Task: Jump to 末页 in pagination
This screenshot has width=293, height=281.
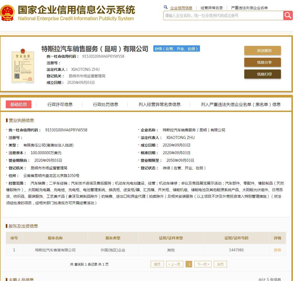Action: point(220,264)
